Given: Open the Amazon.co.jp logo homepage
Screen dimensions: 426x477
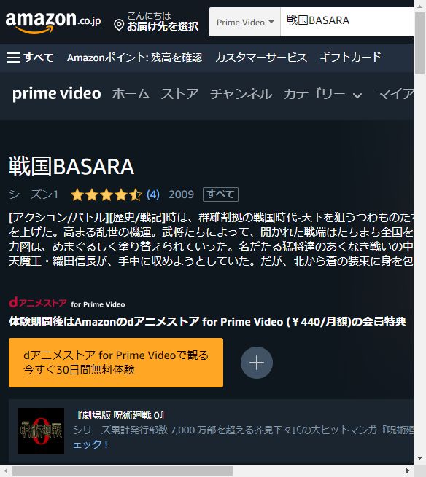Looking at the screenshot, I should tap(53, 22).
